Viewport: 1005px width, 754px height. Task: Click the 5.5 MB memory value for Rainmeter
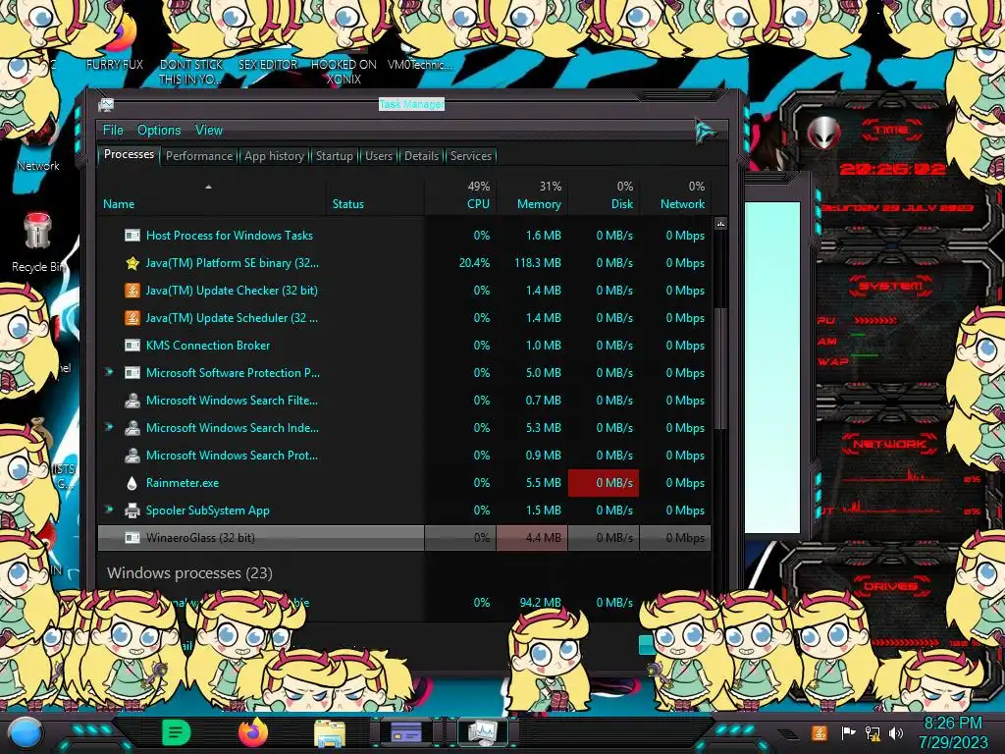point(544,483)
